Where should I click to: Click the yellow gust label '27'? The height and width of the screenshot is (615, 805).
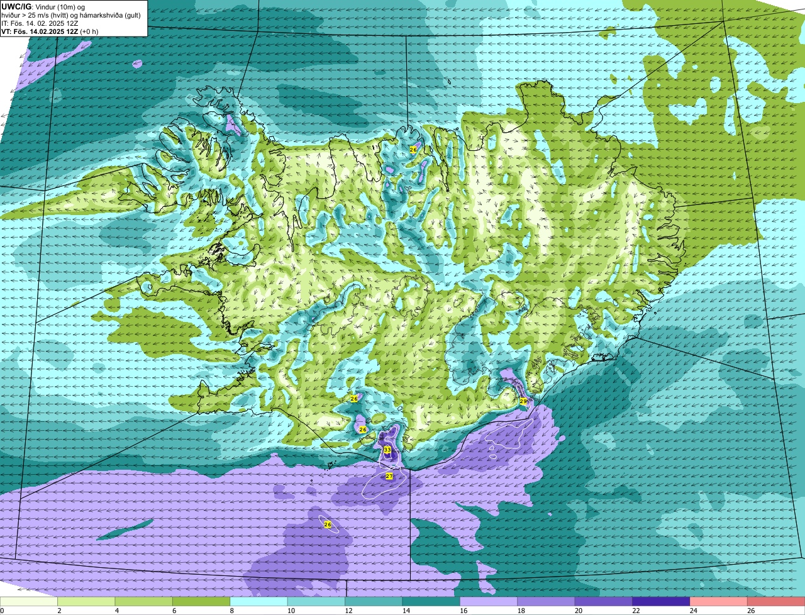pos(389,476)
